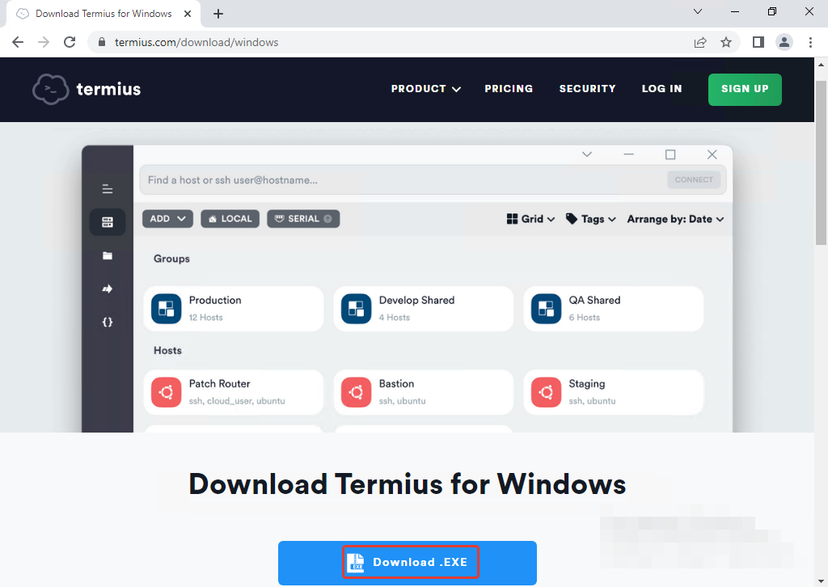This screenshot has height=587, width=828.
Task: Toggle the SERIAL connection button
Action: tap(303, 218)
